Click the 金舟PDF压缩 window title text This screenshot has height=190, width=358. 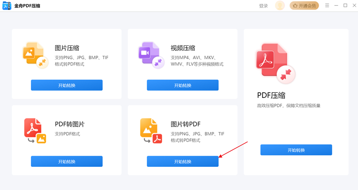click(27, 6)
